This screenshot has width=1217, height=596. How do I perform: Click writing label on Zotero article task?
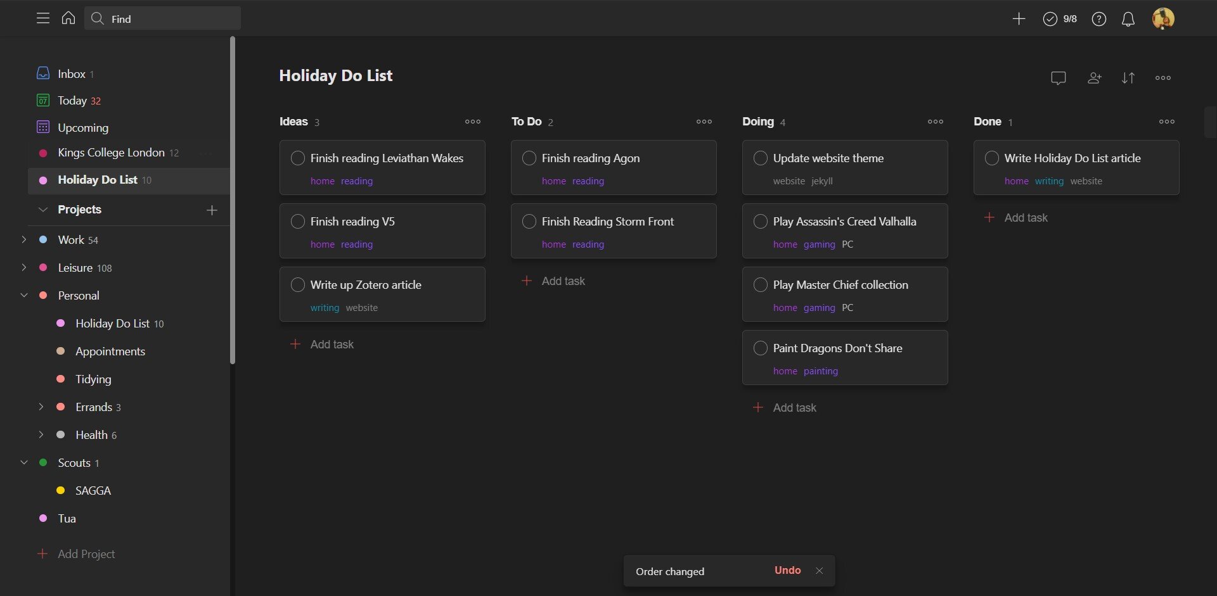click(325, 308)
